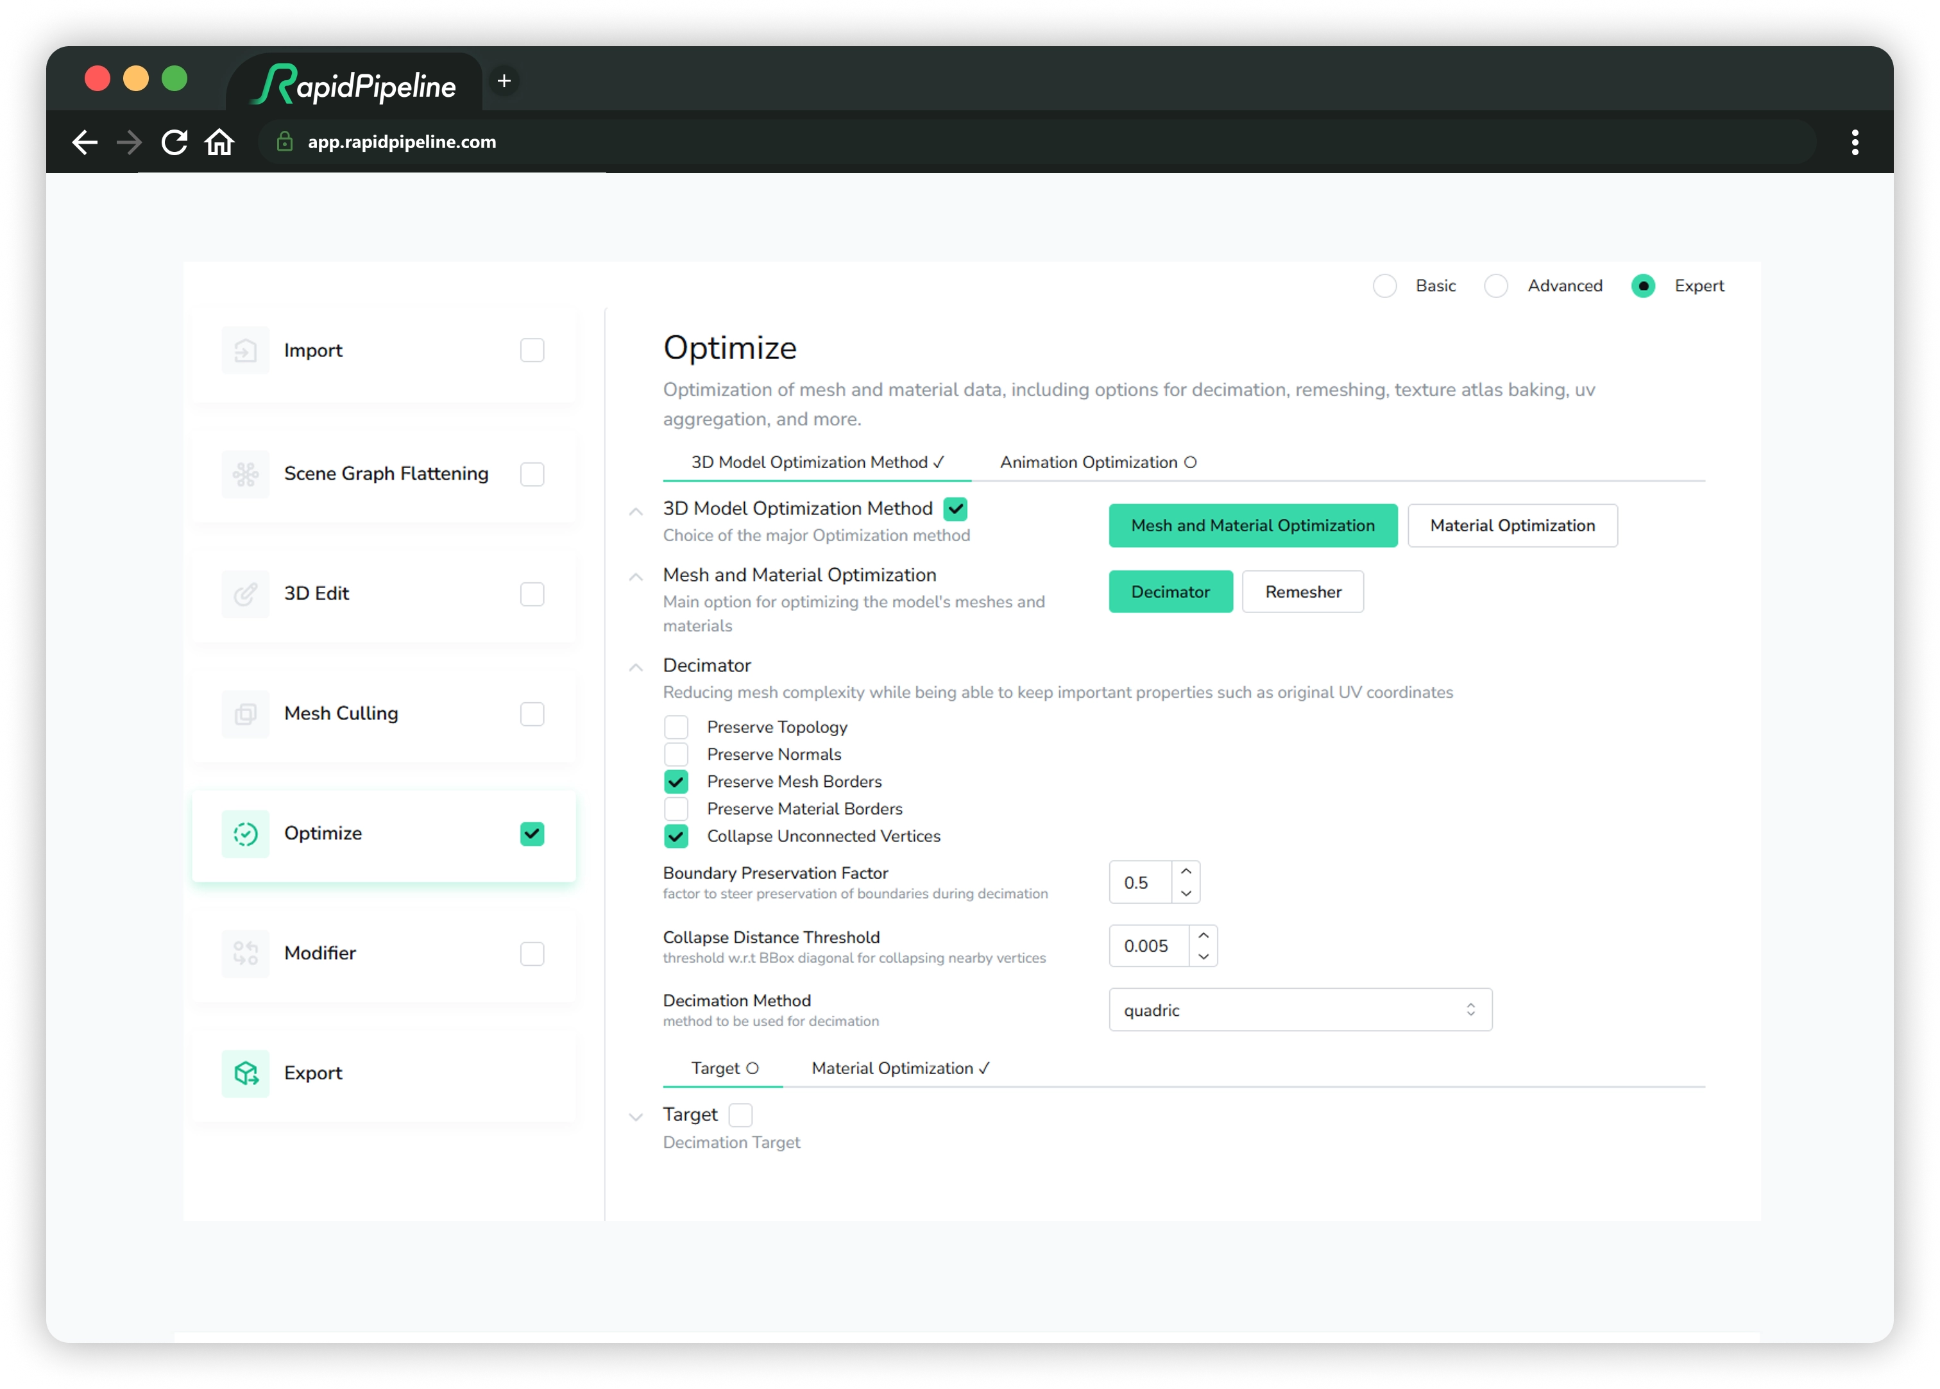
Task: Click the Modifier label in sidebar
Action: [x=320, y=953]
